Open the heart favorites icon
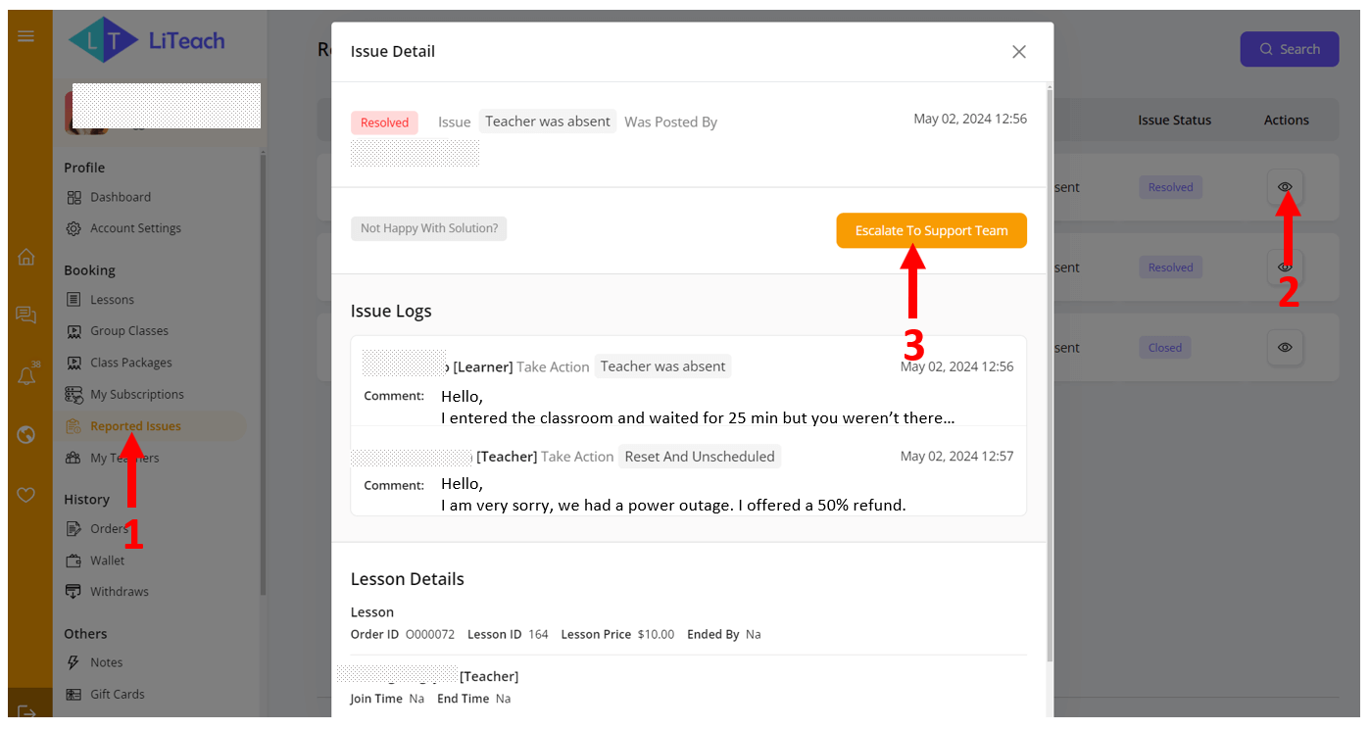The height and width of the screenshot is (730, 1370). [x=26, y=495]
